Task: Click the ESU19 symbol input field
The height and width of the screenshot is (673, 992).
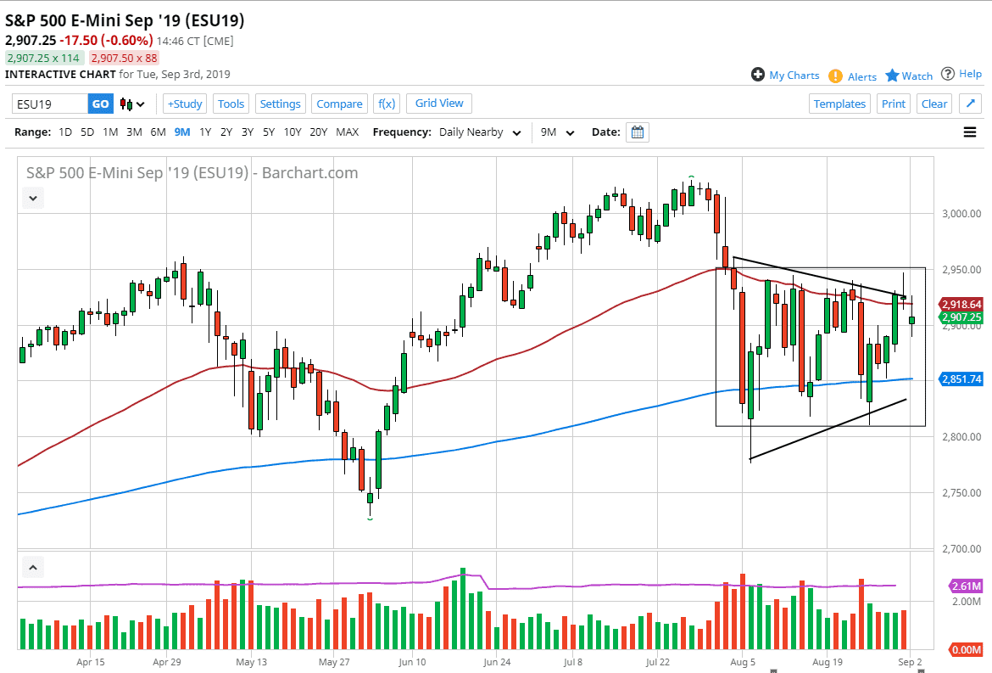Action: click(49, 104)
